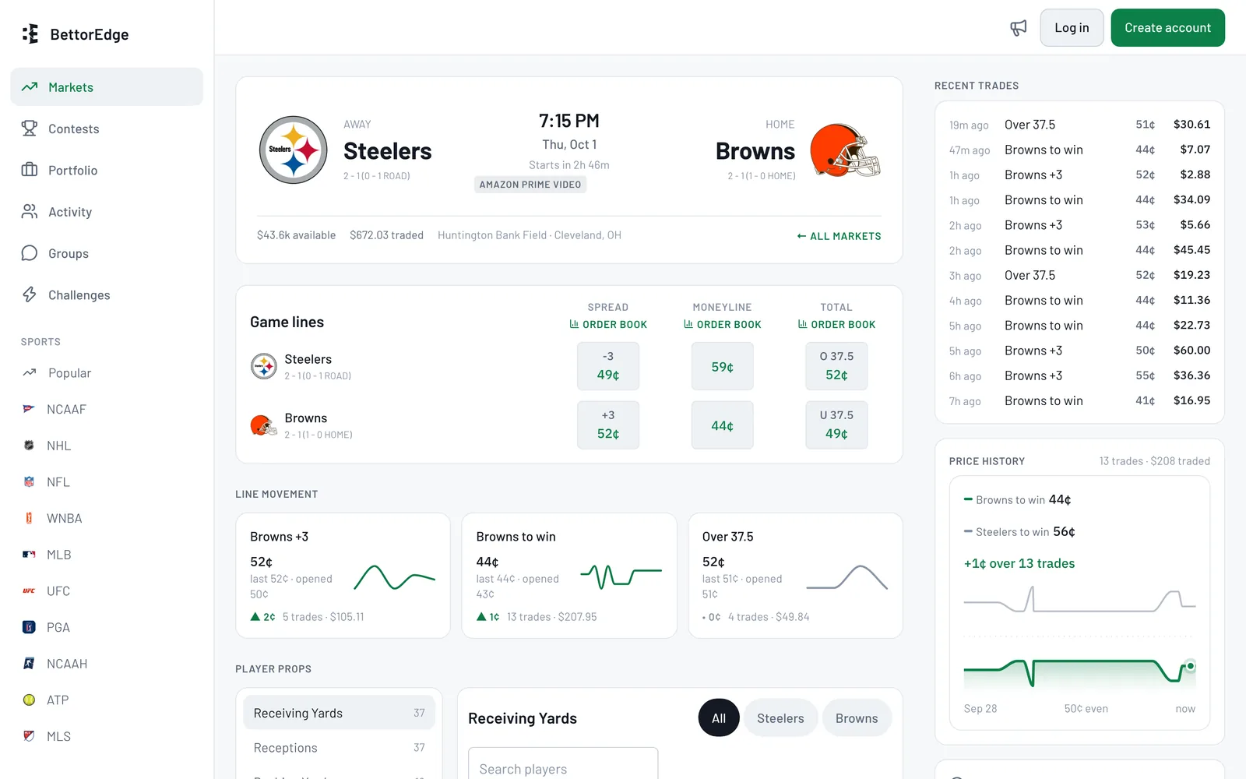The height and width of the screenshot is (779, 1246).
Task: Go to Activity in sidebar
Action: click(107, 212)
